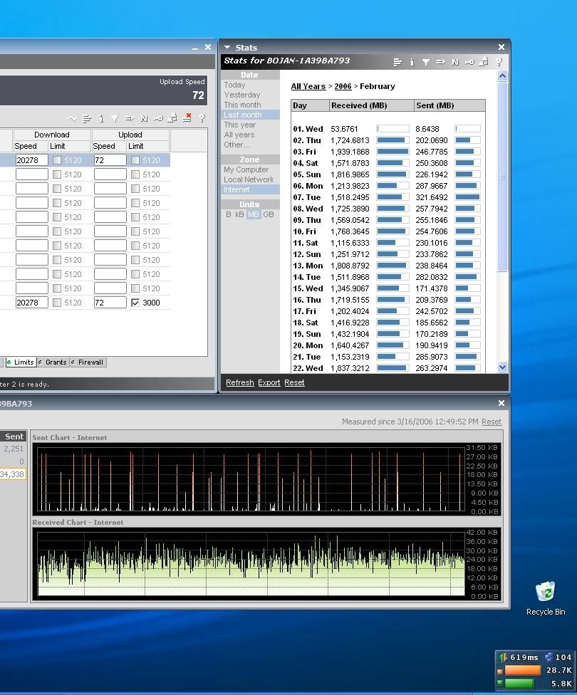Click arrows icon in left window toolbar
This screenshot has height=695, width=577.
coord(130,119)
